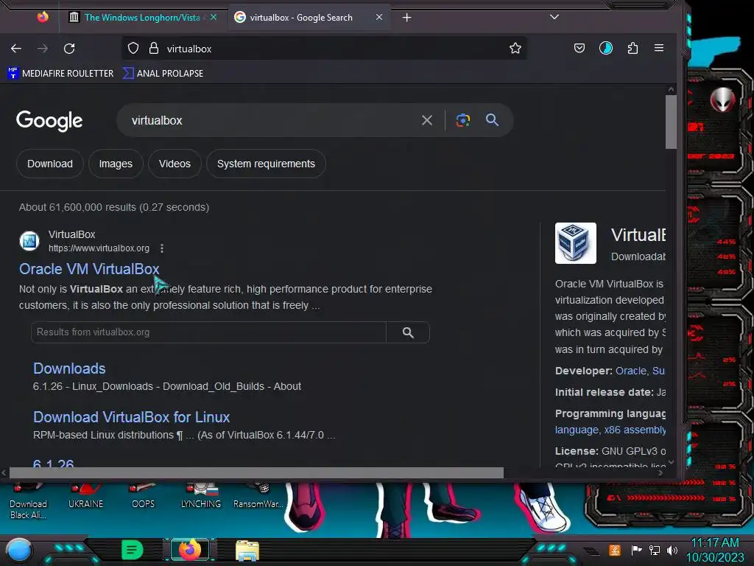Screen dimensions: 754x566
Task: Open the OOPS desktop icon
Action: [143, 497]
